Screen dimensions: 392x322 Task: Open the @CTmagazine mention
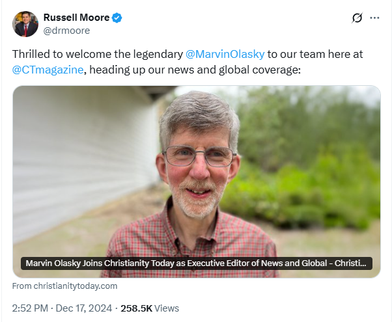(48, 70)
